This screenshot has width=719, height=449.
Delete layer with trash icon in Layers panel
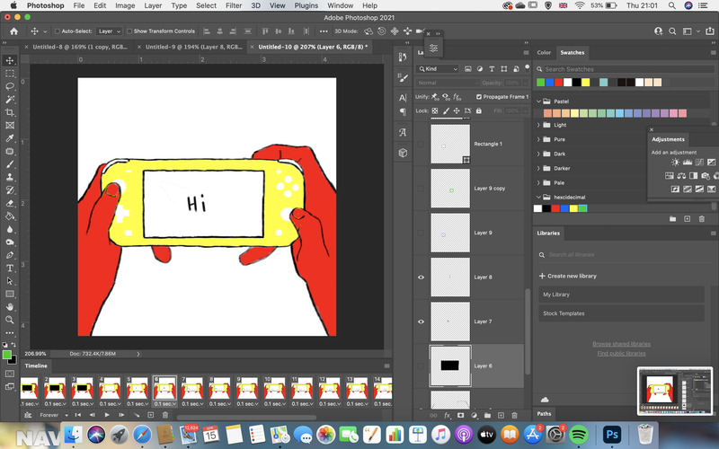514,416
